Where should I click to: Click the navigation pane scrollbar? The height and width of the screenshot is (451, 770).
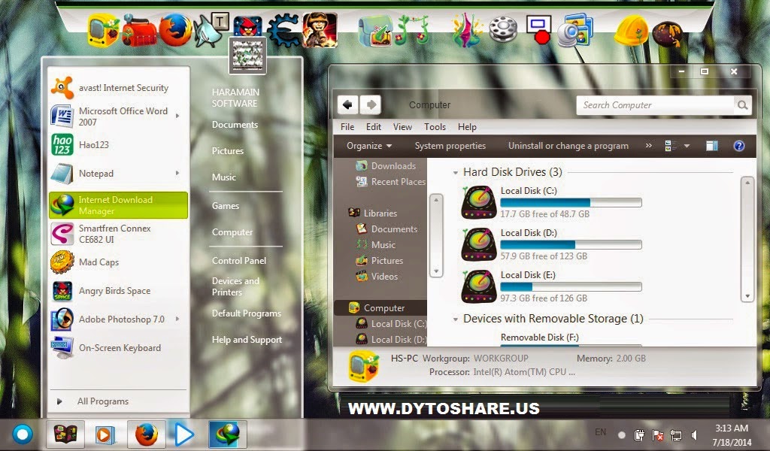[x=436, y=235]
